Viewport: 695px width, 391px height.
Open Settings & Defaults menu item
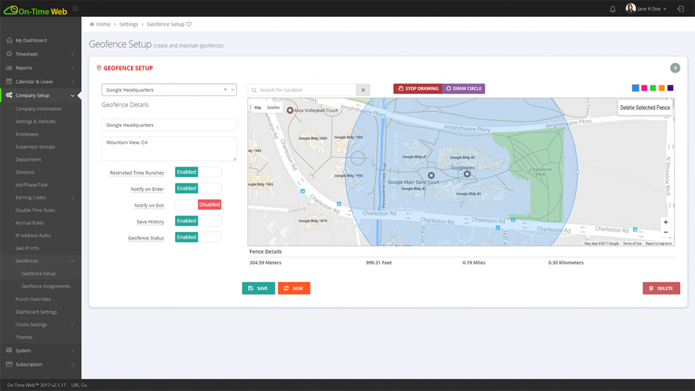click(x=35, y=122)
